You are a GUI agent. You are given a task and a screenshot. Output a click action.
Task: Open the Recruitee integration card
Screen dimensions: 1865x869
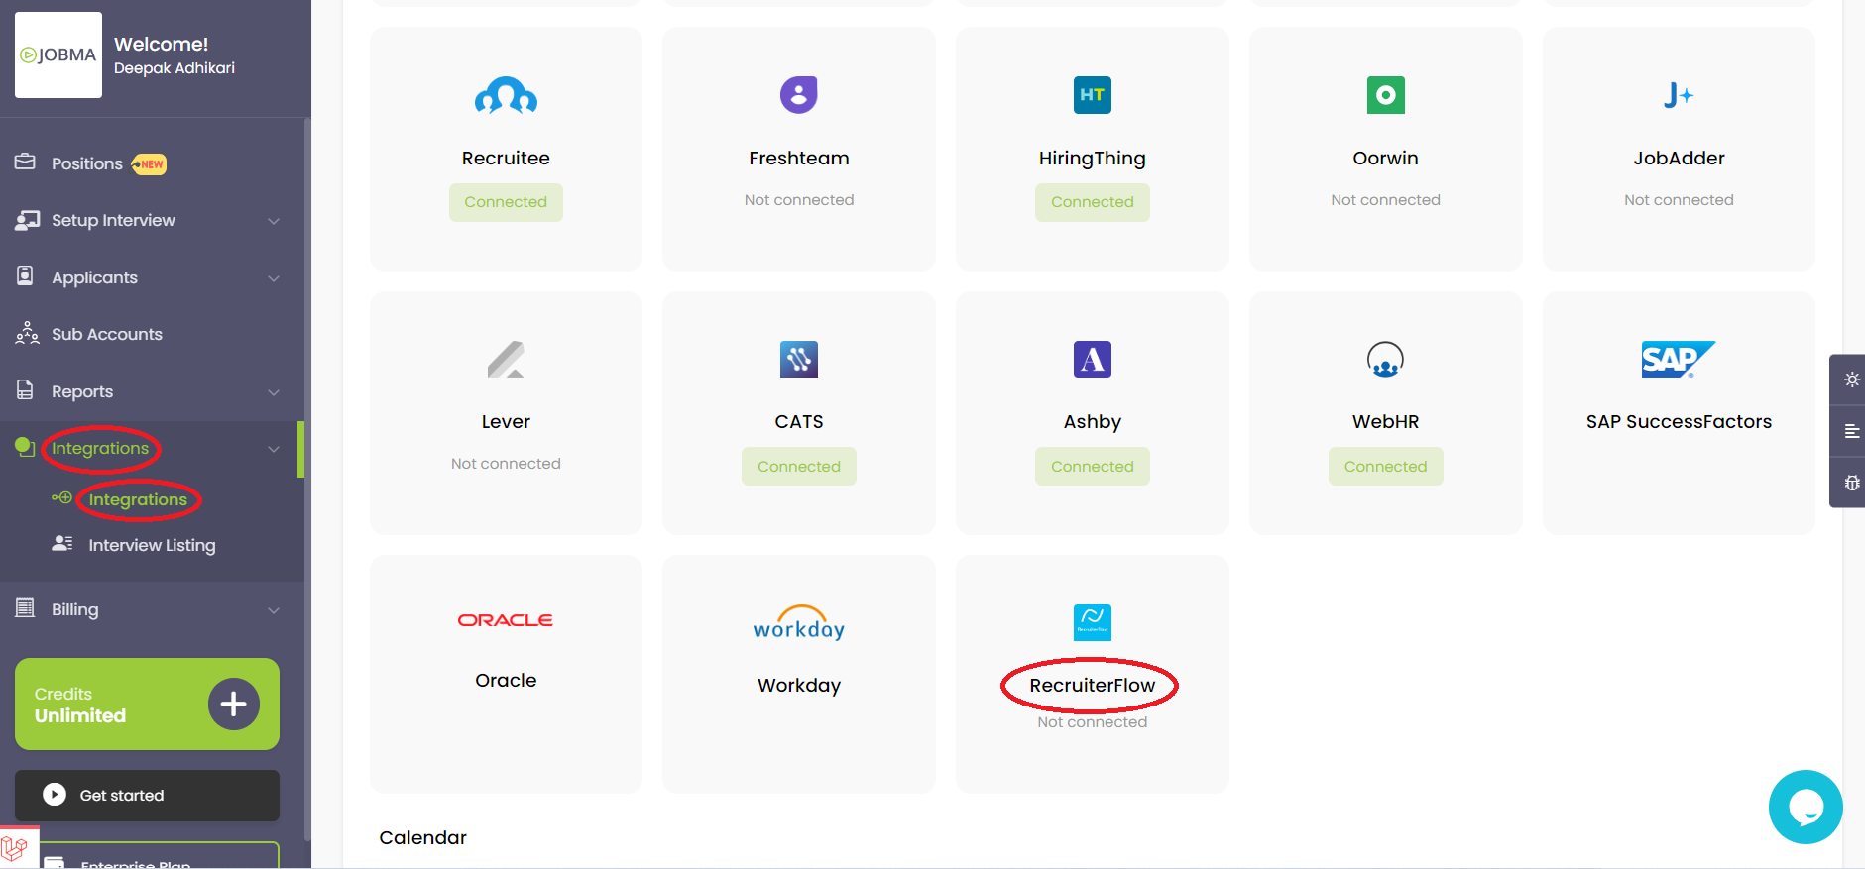pyautogui.click(x=506, y=149)
